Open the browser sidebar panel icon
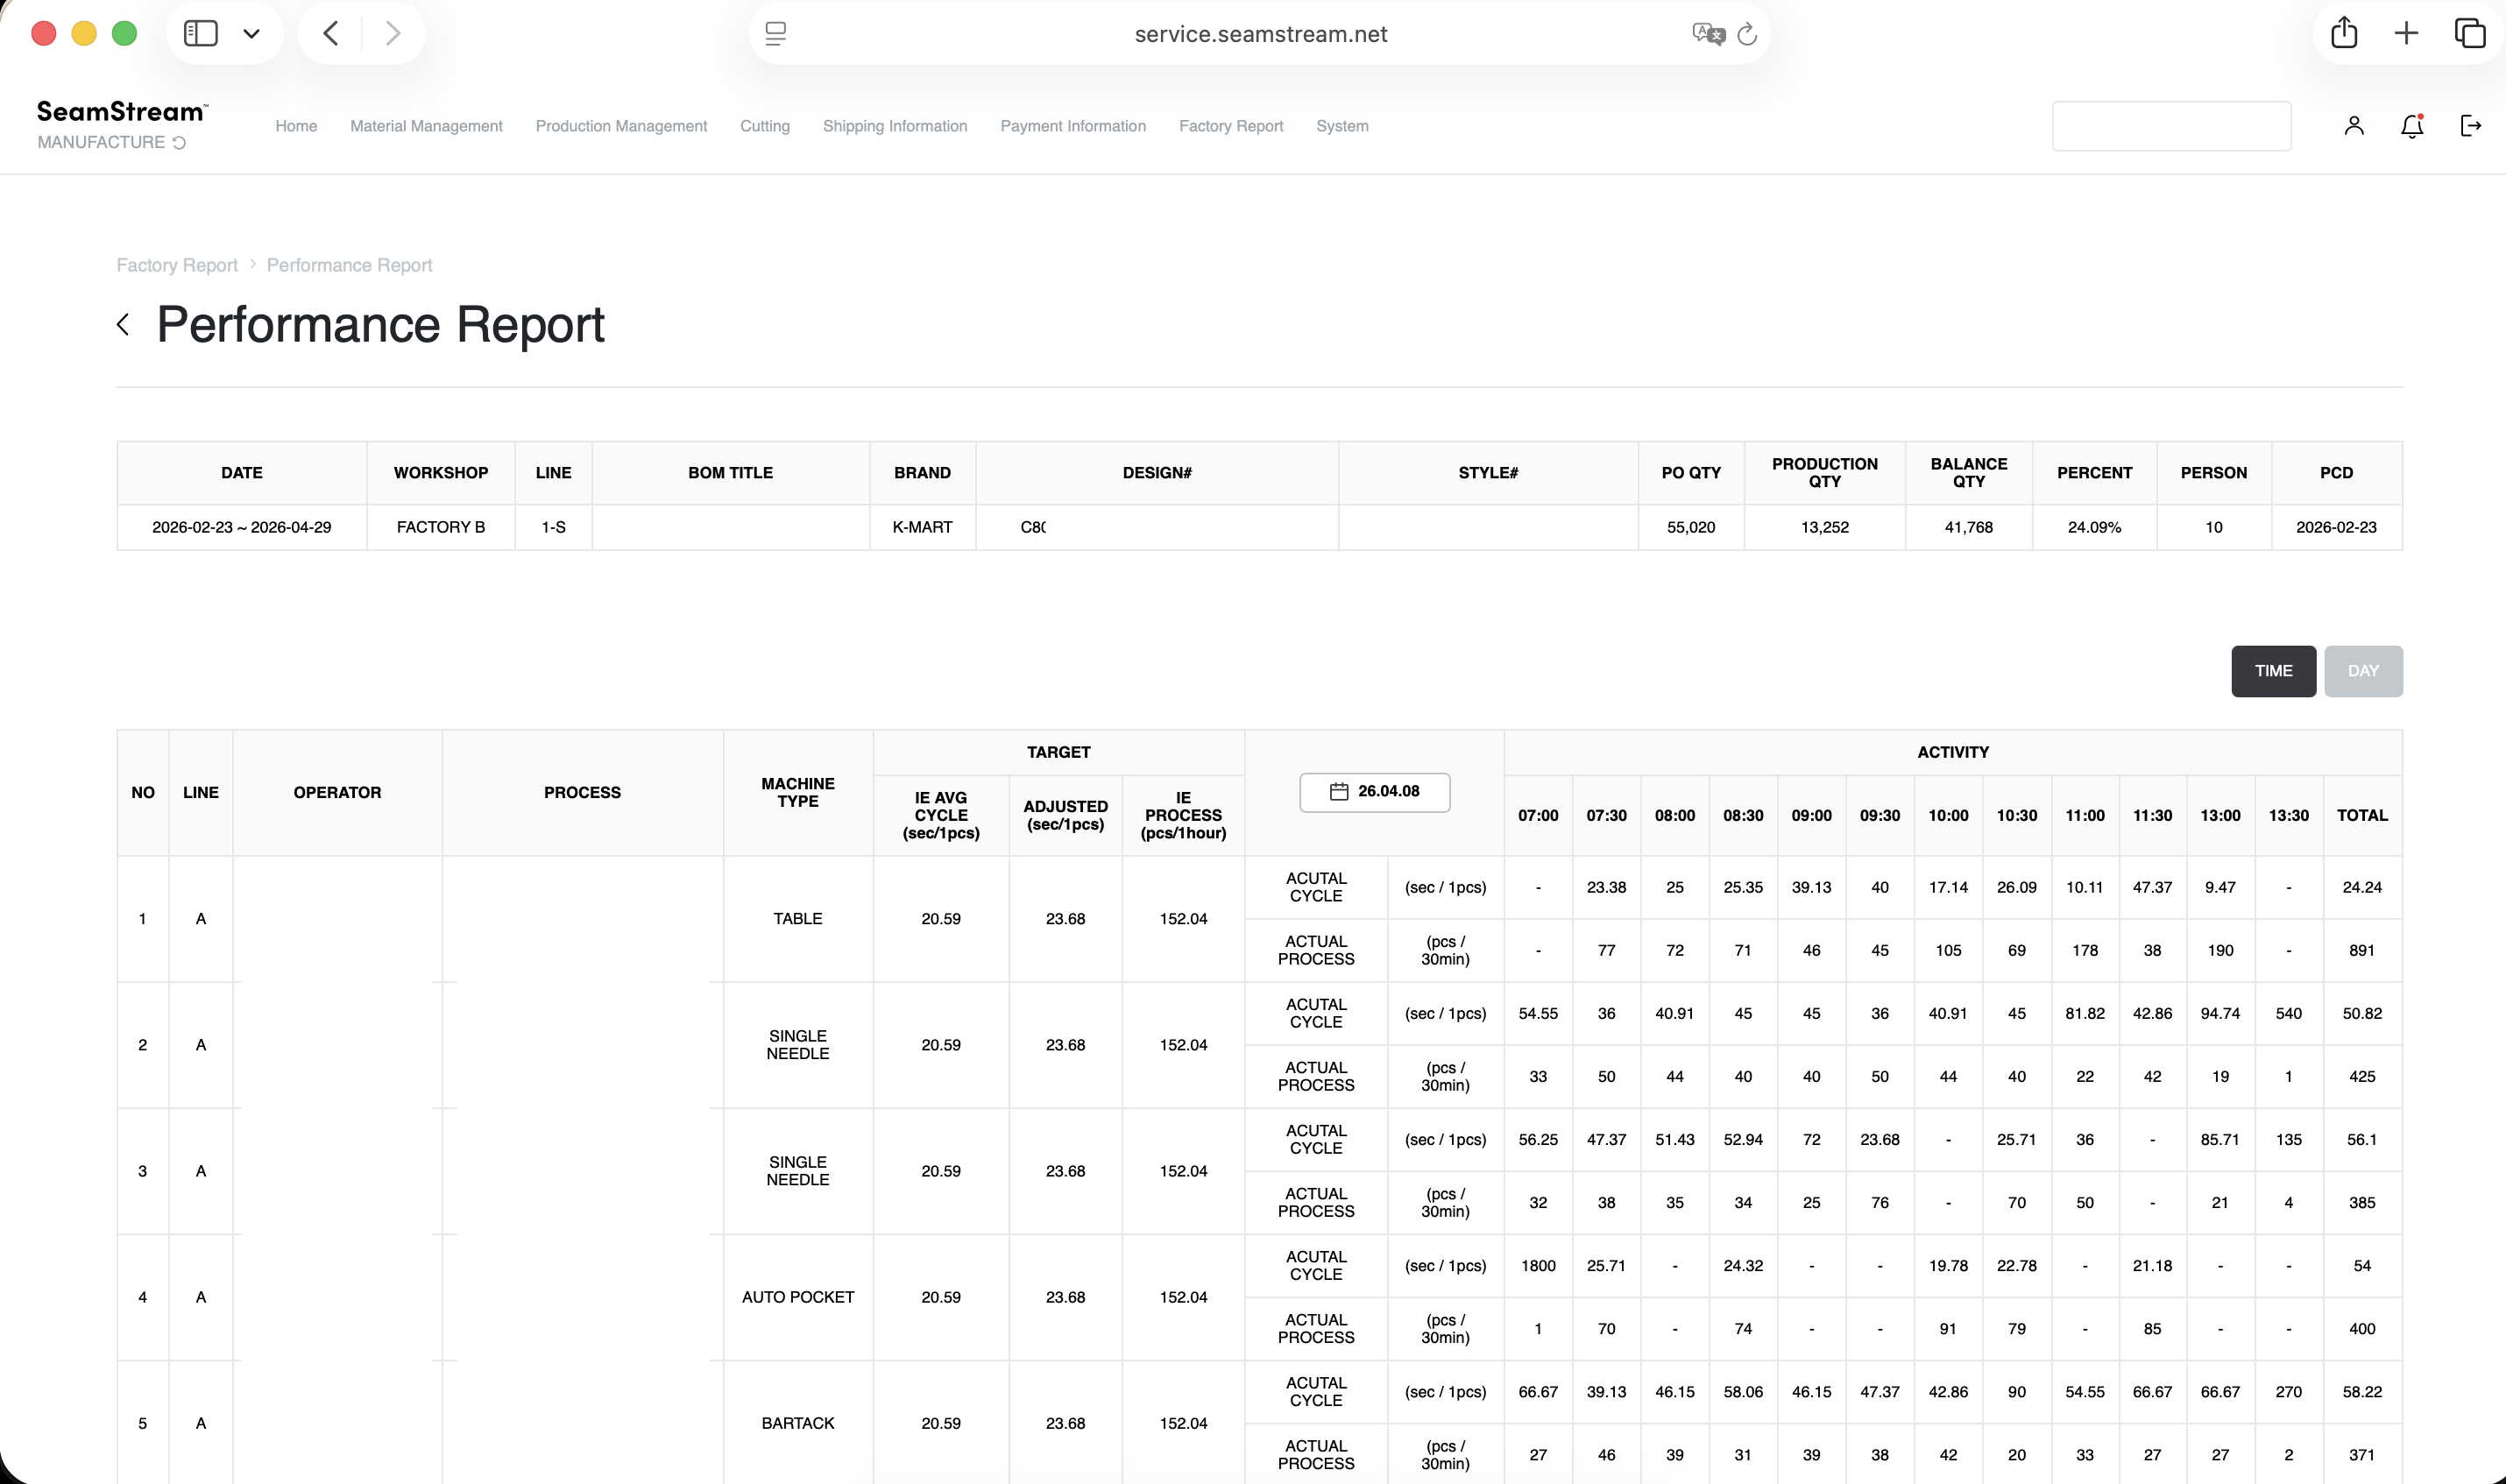 tap(201, 32)
